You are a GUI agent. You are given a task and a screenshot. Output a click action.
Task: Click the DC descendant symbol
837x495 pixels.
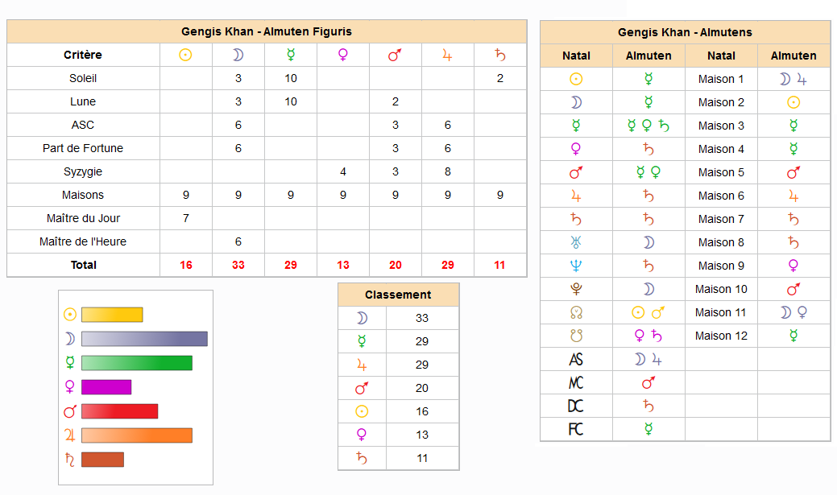(576, 406)
